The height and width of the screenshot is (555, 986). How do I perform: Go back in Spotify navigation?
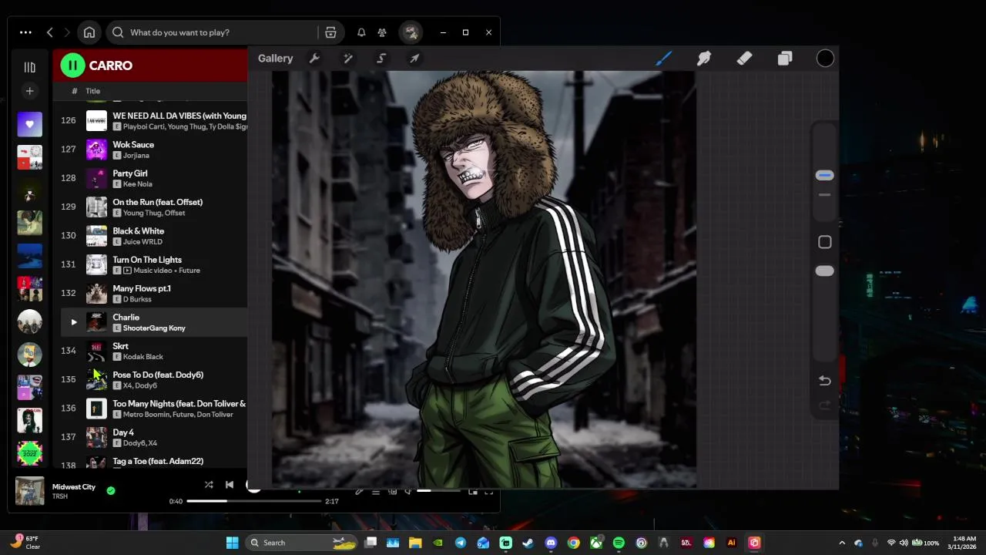(x=50, y=32)
